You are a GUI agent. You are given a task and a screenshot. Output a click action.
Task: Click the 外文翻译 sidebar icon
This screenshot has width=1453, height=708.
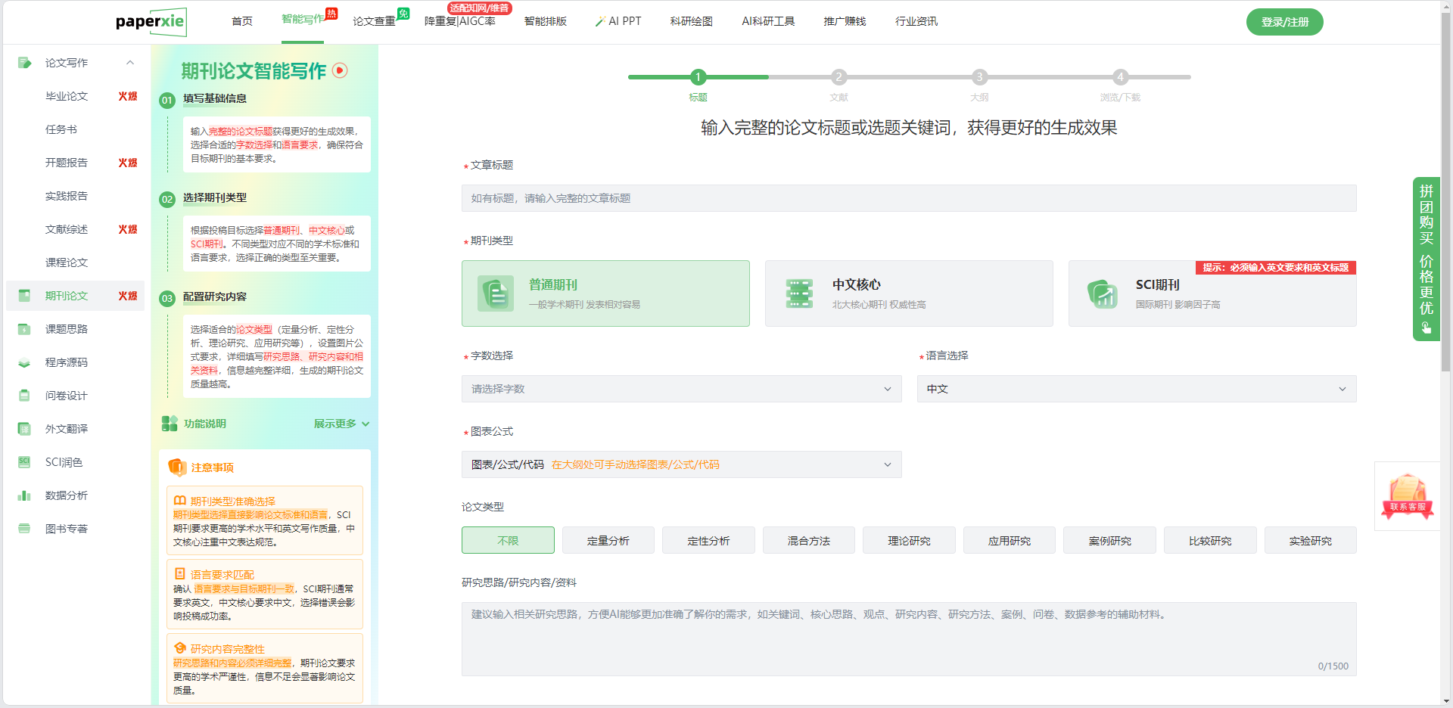(24, 429)
